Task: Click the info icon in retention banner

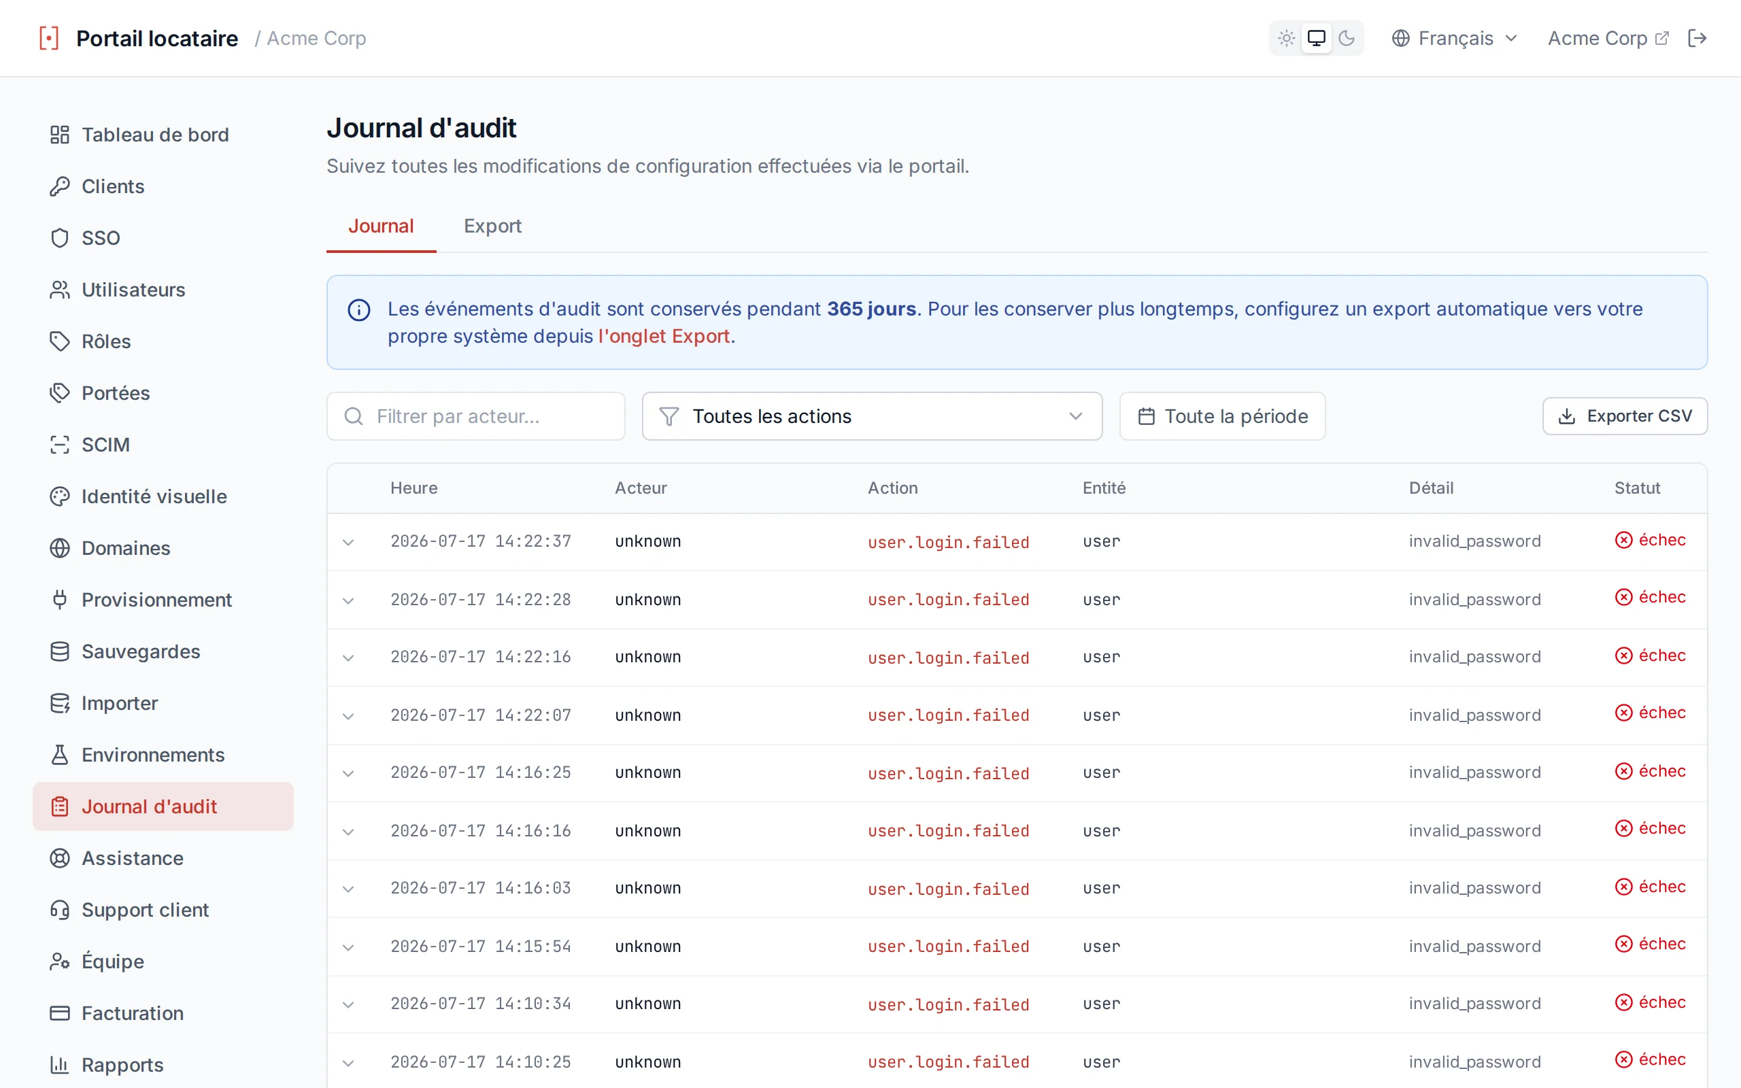Action: click(359, 310)
